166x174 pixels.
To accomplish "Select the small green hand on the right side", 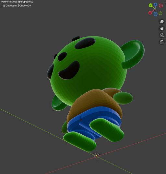I will [x=123, y=98].
